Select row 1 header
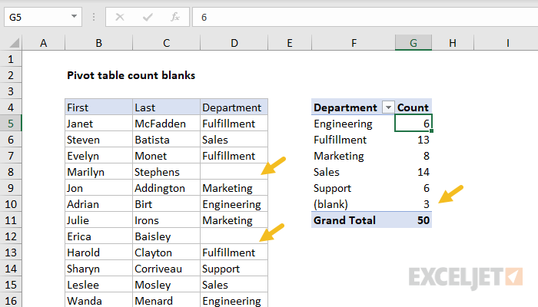The height and width of the screenshot is (307, 538). (11, 59)
